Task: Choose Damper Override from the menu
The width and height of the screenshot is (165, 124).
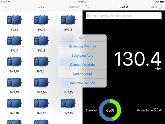Action: (82, 65)
